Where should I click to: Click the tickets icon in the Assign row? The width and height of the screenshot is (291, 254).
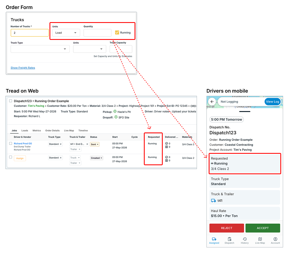click(167, 161)
